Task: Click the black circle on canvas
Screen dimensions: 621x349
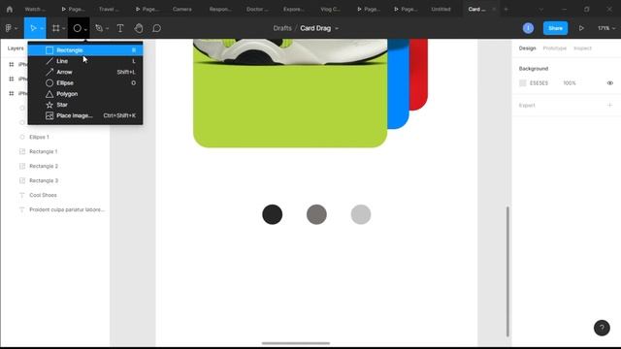Action: point(273,214)
